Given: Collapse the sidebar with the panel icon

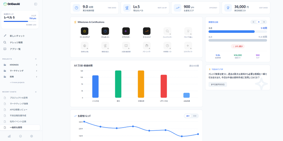Looking at the screenshot, I should (x=36, y=4).
